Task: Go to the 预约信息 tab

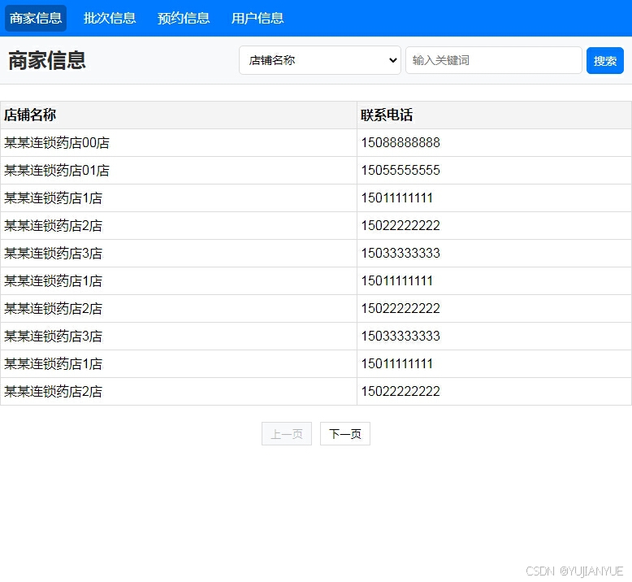Action: tap(184, 18)
